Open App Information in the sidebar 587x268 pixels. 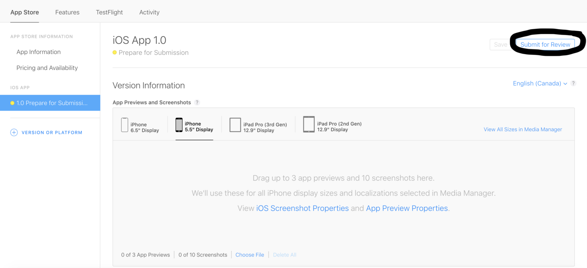coord(39,52)
